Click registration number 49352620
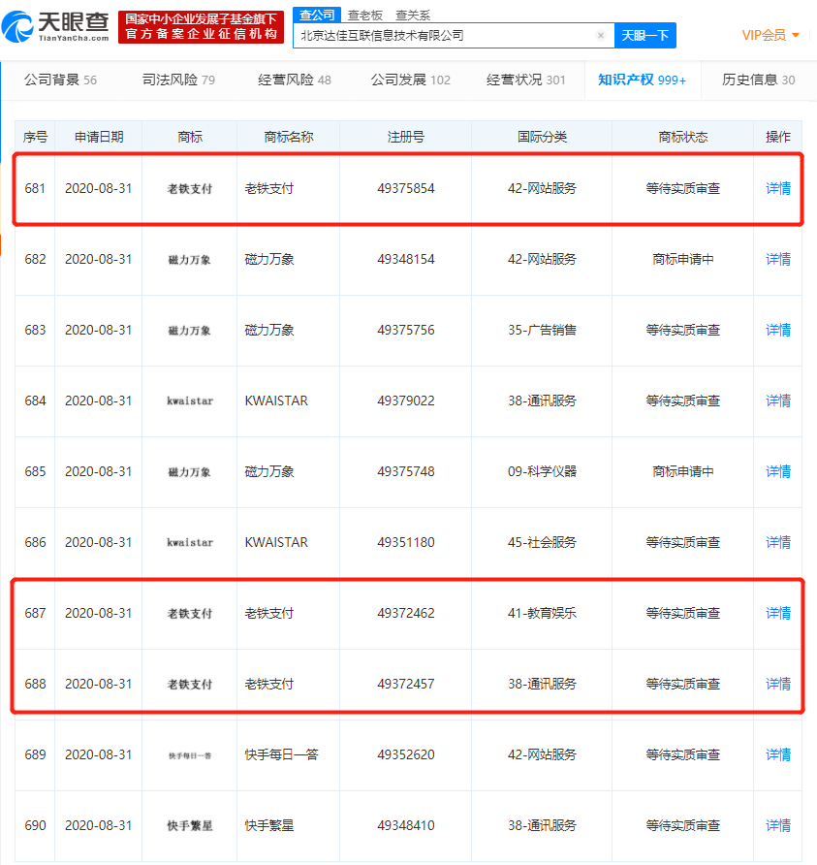The height and width of the screenshot is (865, 817). 406,754
